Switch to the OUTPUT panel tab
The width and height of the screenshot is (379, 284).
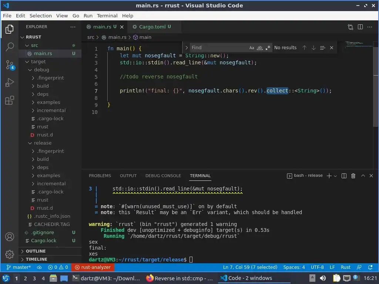point(128,176)
